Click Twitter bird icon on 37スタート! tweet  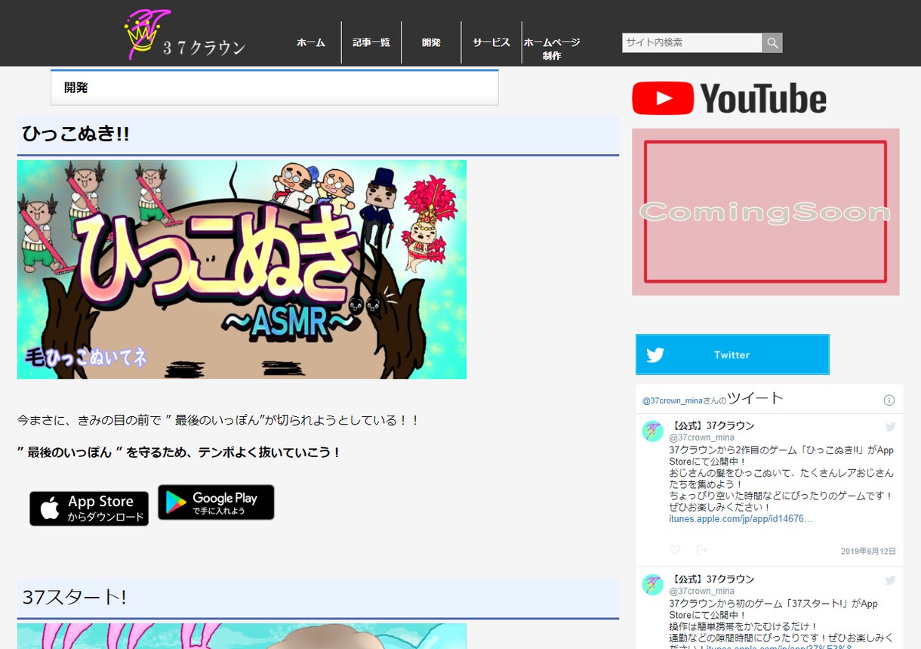point(890,580)
